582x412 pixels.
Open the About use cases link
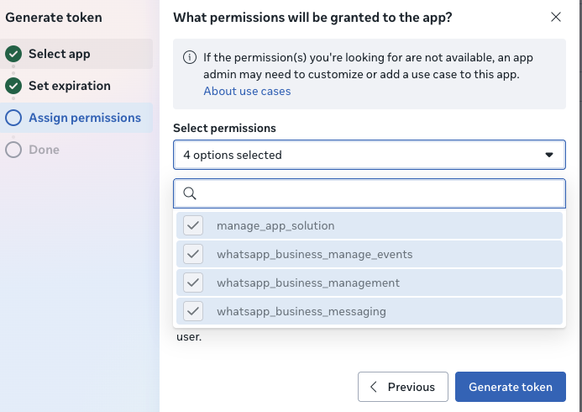pos(247,91)
